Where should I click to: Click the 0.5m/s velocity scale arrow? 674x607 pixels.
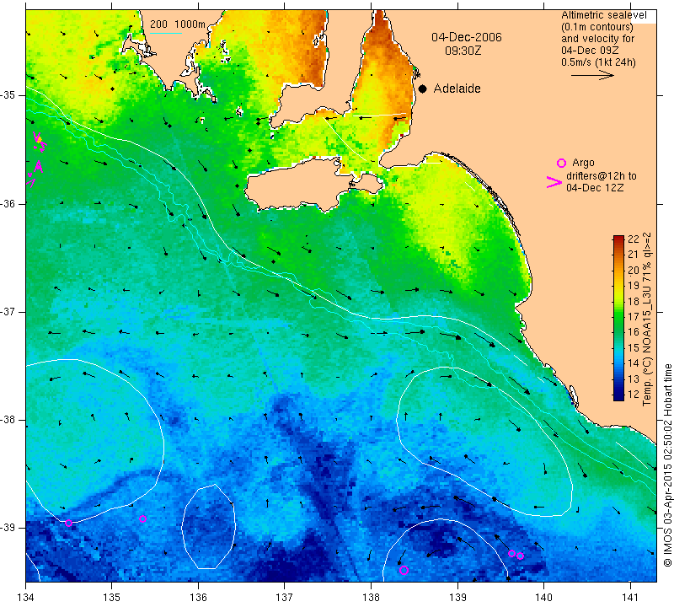tap(592, 75)
